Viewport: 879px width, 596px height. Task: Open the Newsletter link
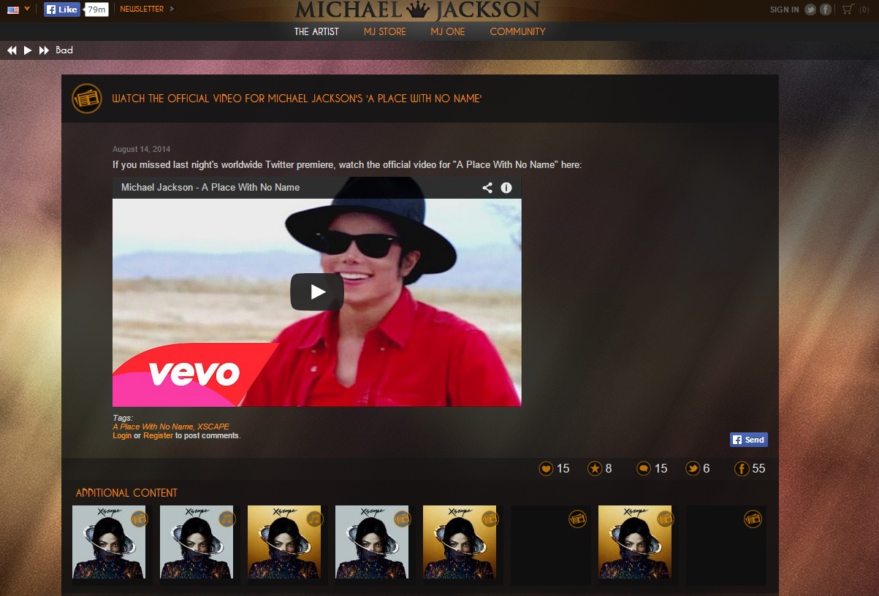coord(142,9)
